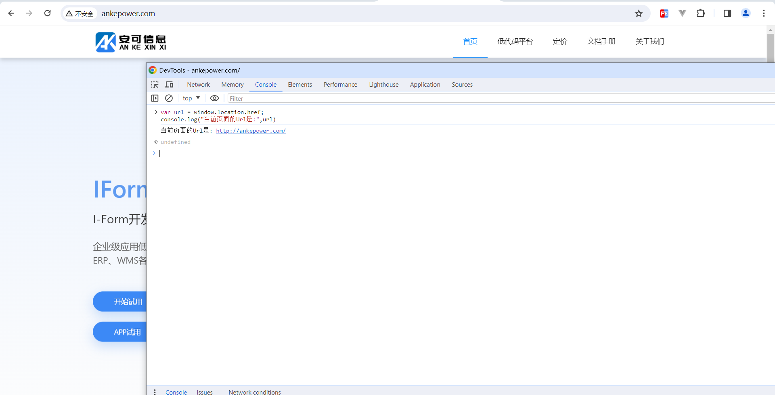Screen dimensions: 775x395
Task: Open the top context dropdown
Action: click(x=191, y=98)
